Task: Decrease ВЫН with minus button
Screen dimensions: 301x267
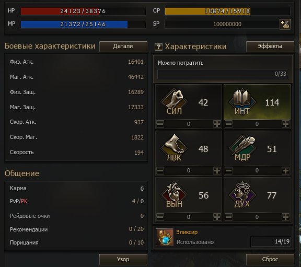Action: (160, 217)
